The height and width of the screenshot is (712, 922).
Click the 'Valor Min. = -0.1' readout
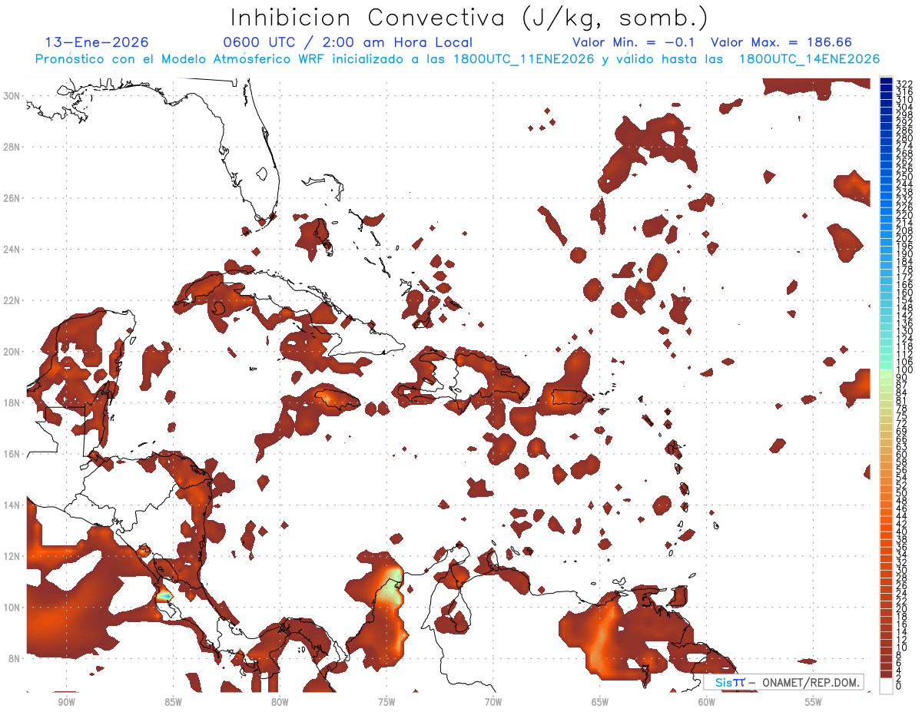[633, 42]
